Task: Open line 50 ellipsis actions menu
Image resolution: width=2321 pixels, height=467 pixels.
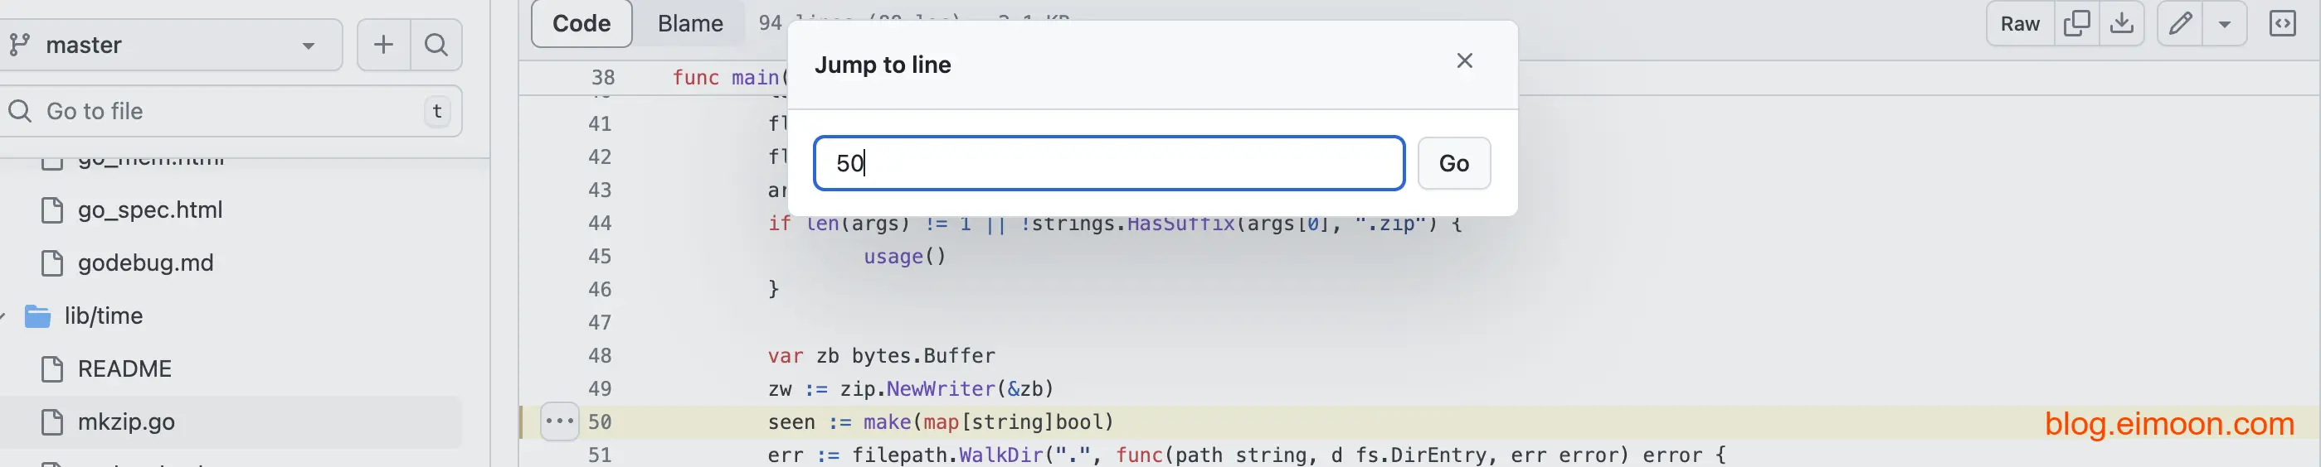Action: pos(558,421)
